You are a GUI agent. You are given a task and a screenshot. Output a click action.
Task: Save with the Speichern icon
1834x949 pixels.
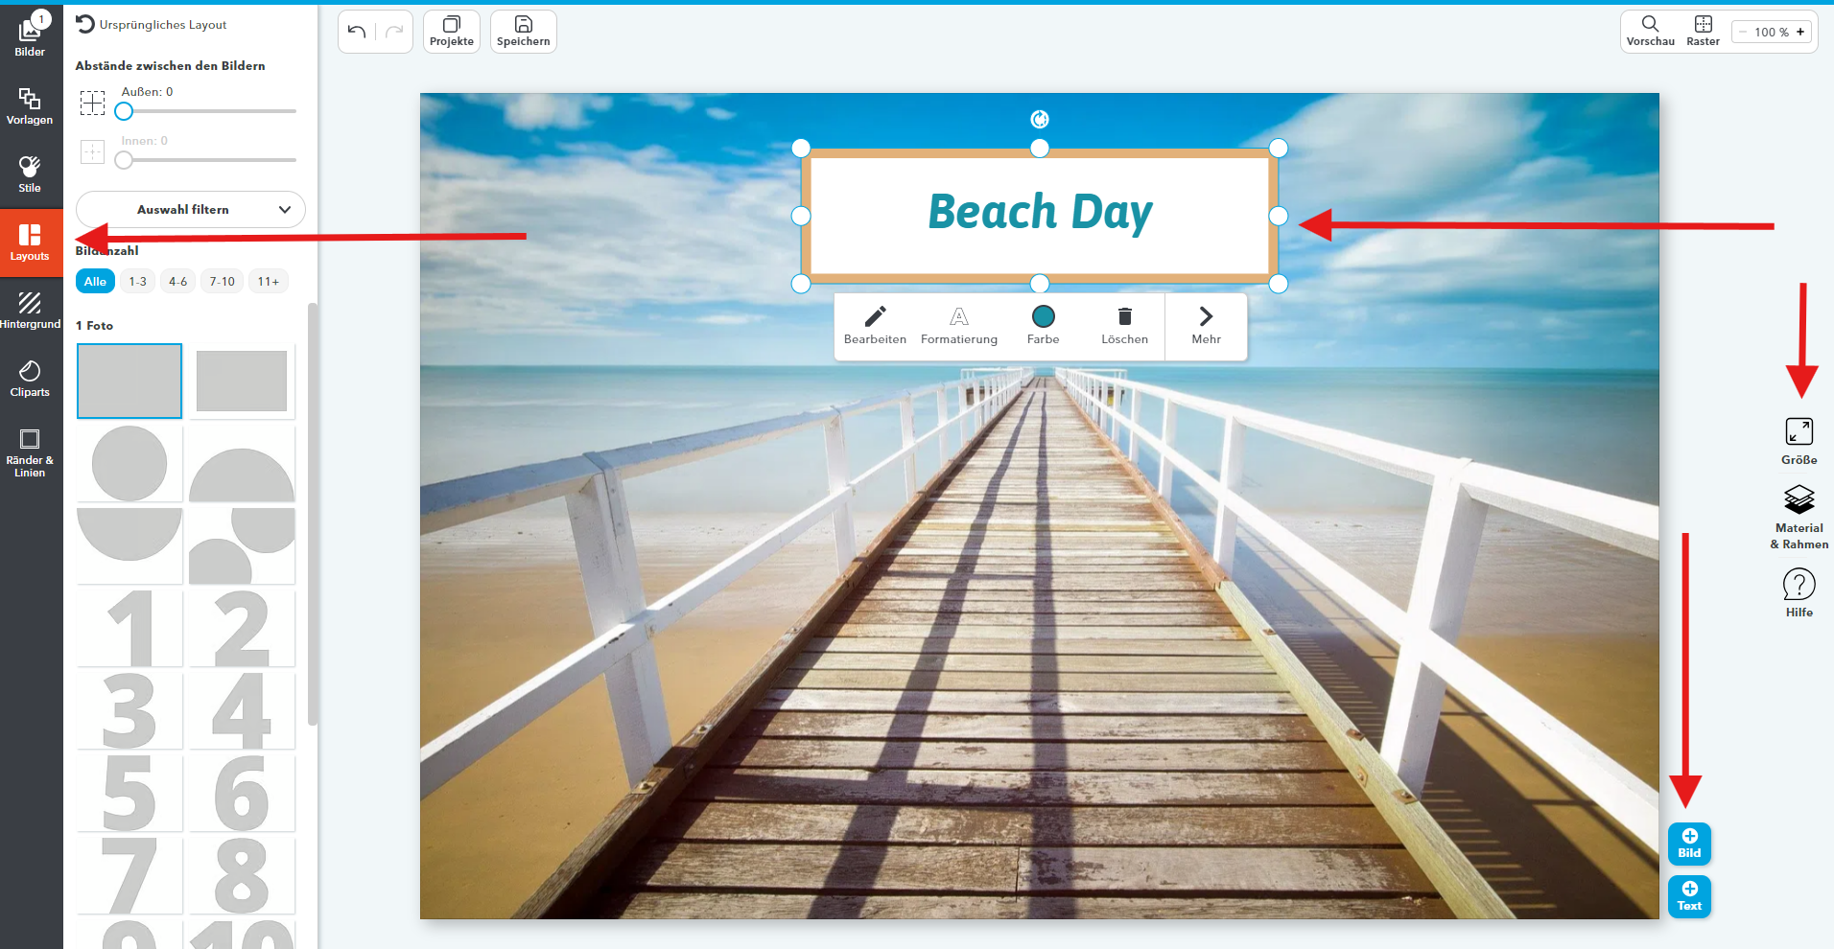point(524,32)
